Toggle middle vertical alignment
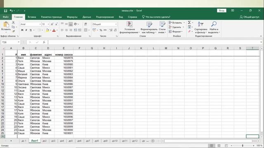This screenshot has width=264, height=148. (66, 24)
